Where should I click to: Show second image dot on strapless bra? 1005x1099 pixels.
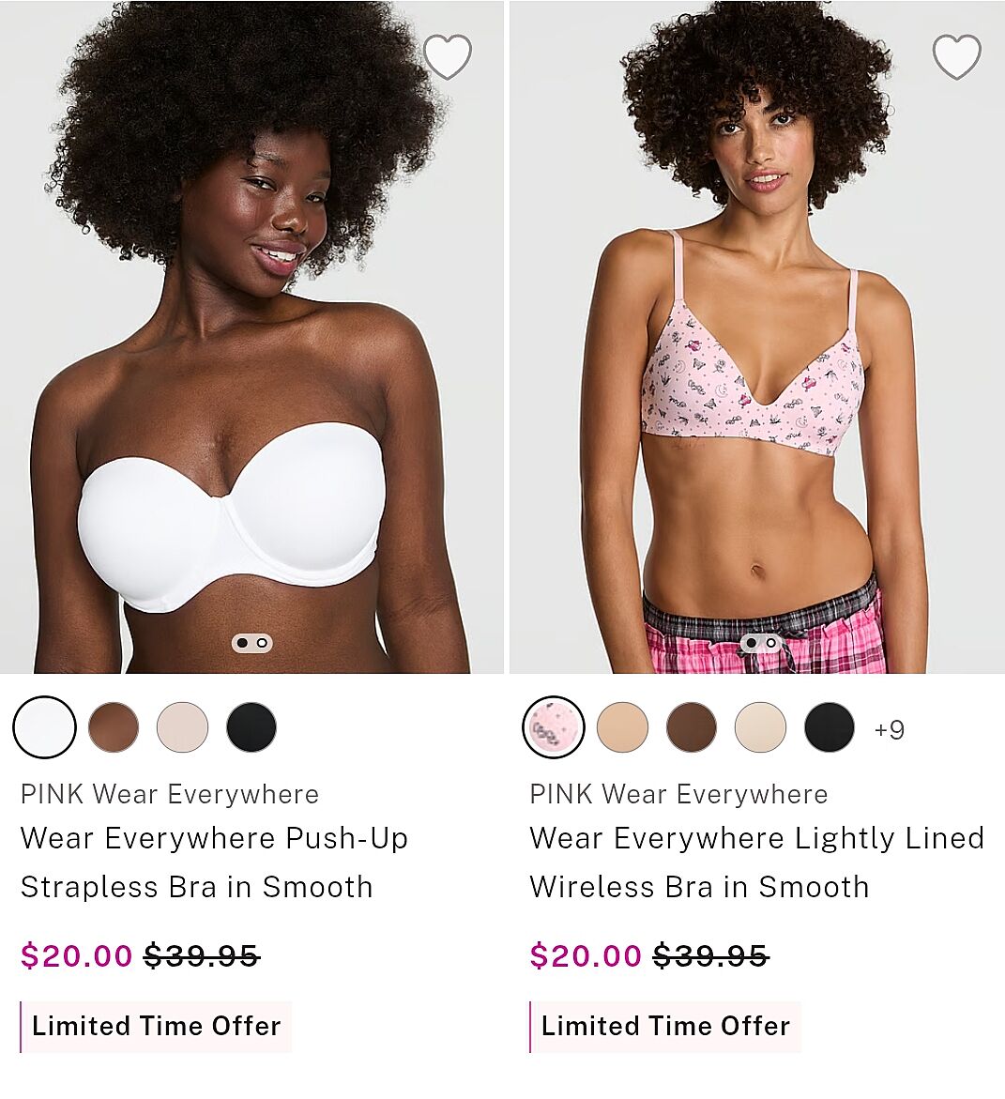[262, 643]
